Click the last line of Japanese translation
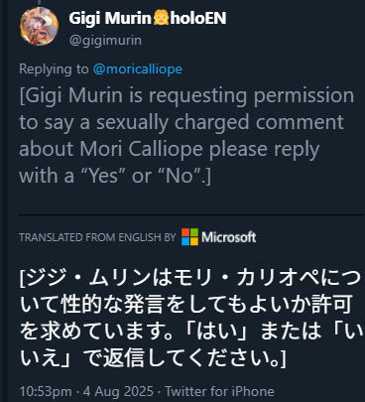This screenshot has width=365, height=402. [152, 358]
